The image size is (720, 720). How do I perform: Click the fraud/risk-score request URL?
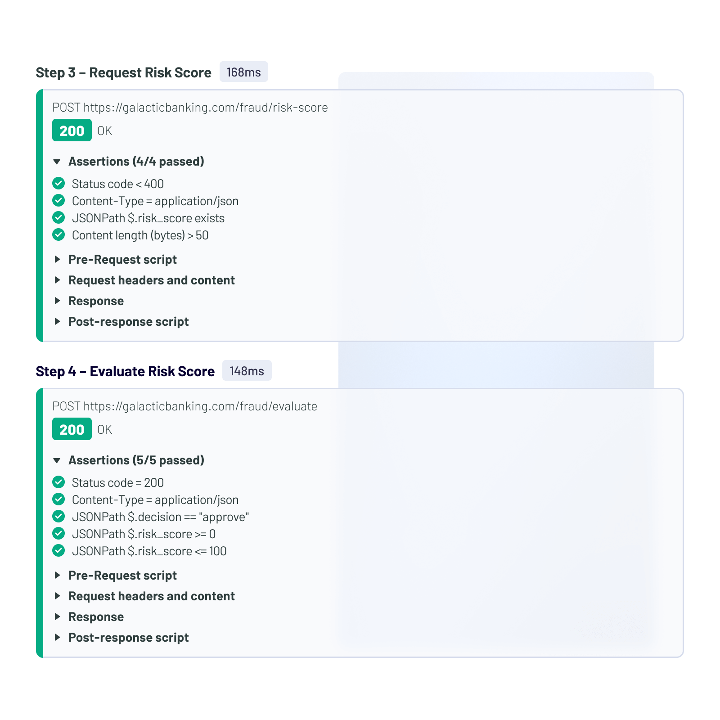[205, 108]
